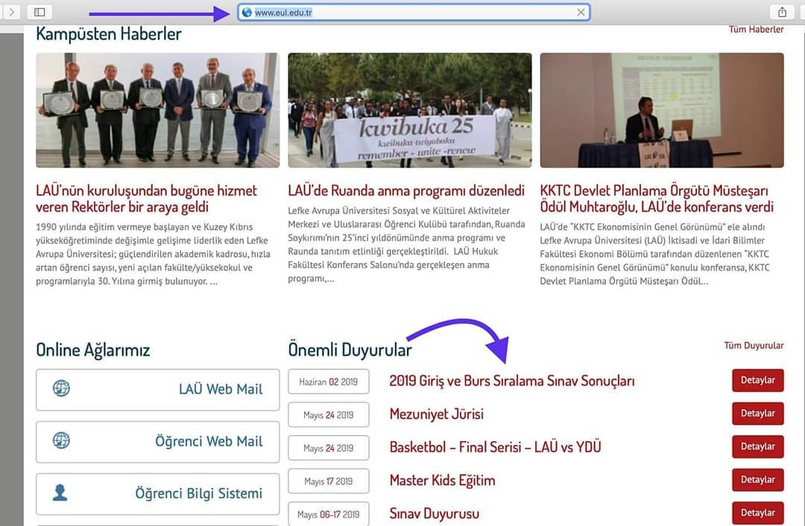Click Detaylar for Mezuniyet Jürisi
Viewport: 805px width, 526px height.
[x=758, y=413]
